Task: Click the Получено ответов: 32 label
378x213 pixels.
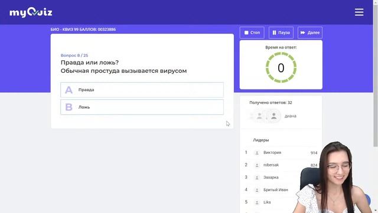Action: (271, 102)
